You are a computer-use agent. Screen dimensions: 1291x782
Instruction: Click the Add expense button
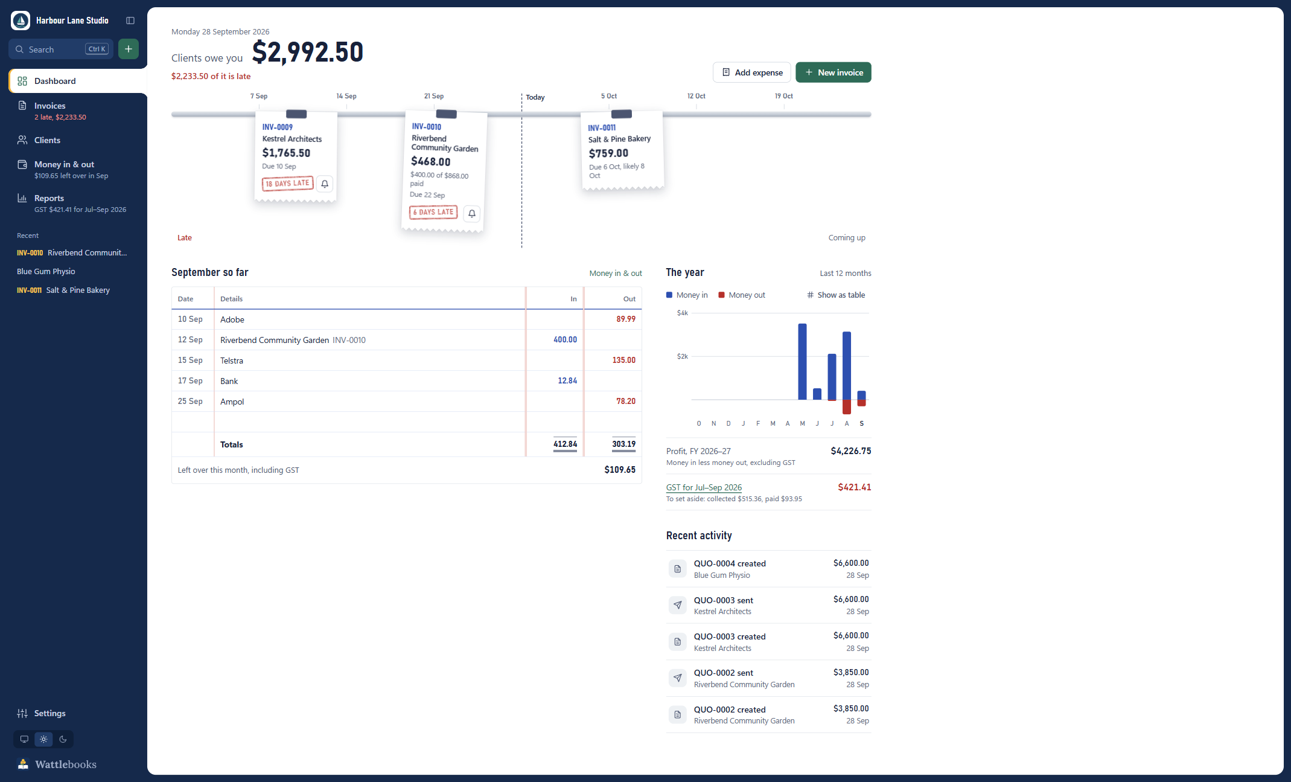752,72
